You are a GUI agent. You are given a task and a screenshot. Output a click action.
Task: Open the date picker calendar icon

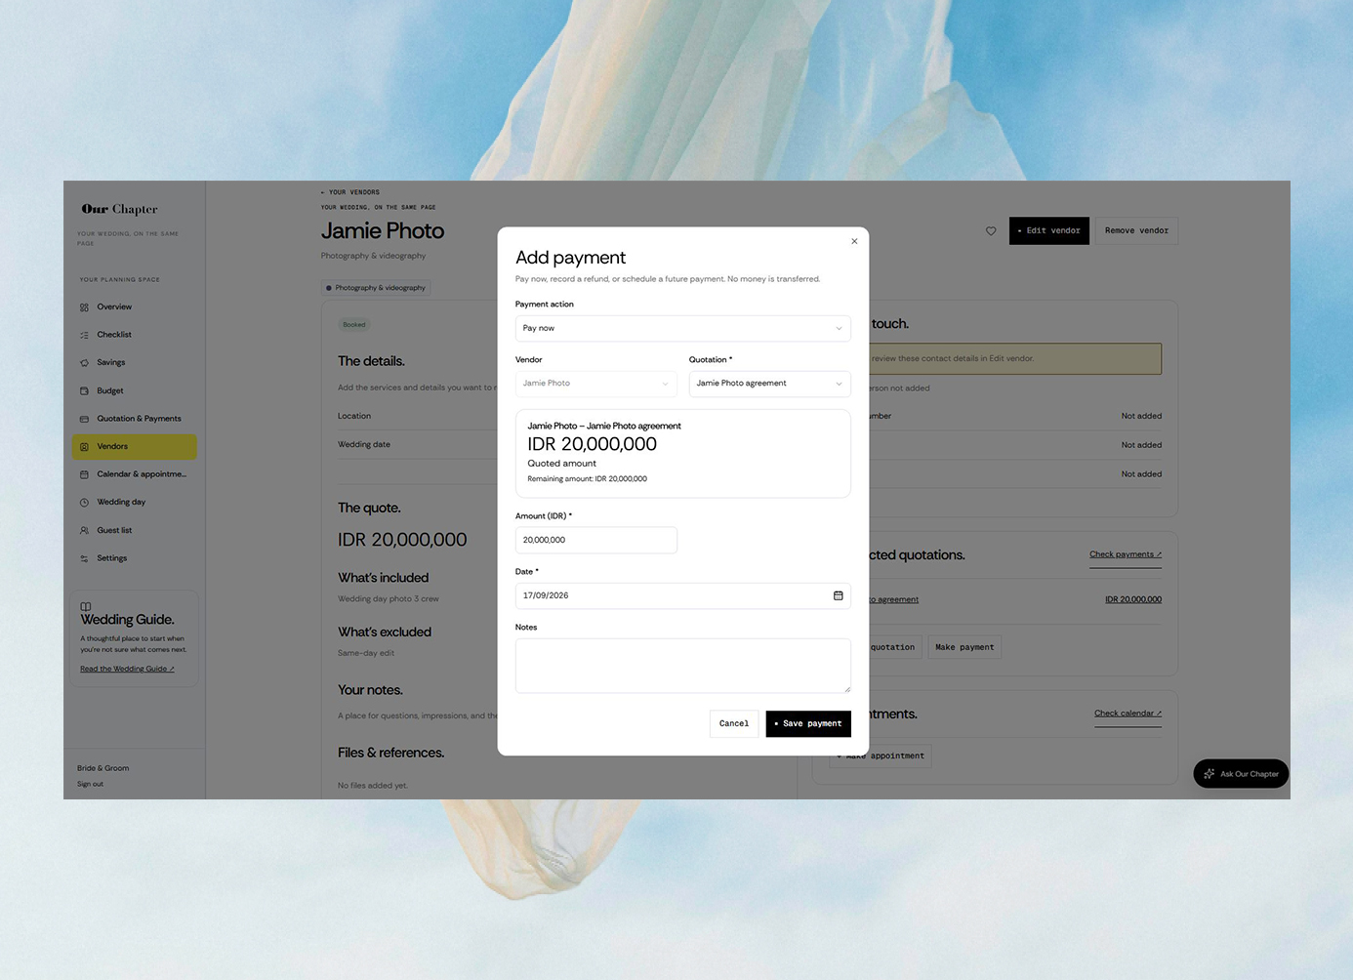[838, 595]
